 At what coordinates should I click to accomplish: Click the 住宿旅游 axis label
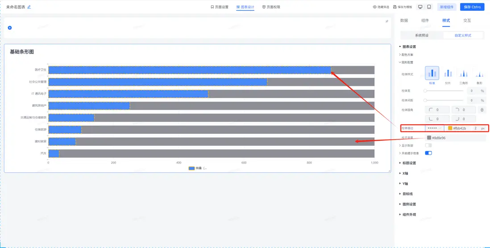41,130
